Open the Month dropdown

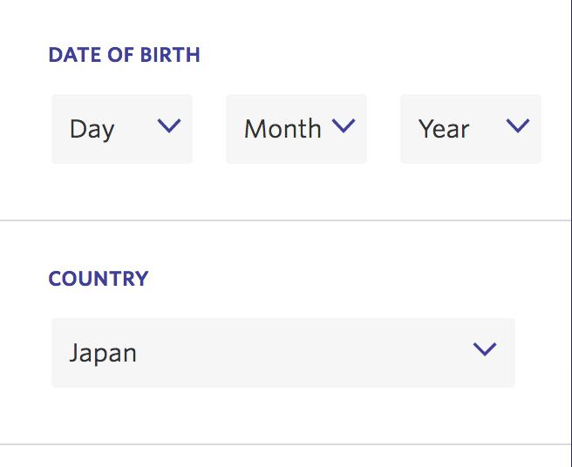pos(296,129)
